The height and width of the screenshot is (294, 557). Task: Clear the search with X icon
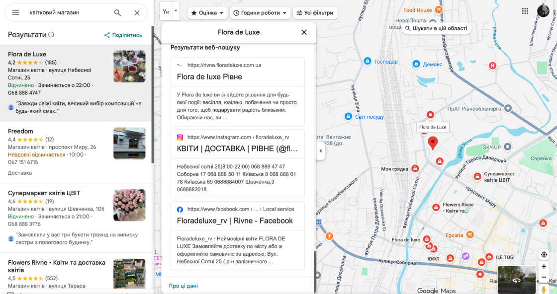coord(137,13)
